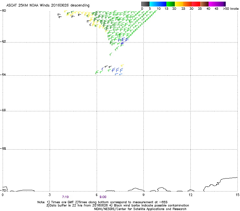Click the purple '9:00' swath time label
The width and height of the screenshot is (240, 211).
pos(103,197)
